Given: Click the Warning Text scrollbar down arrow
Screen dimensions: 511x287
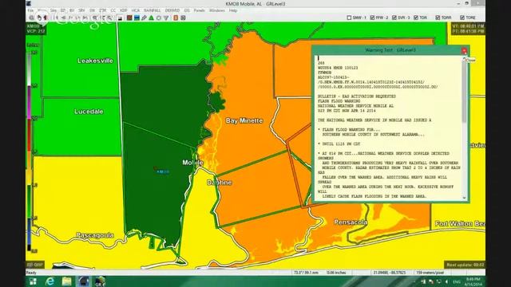Looking at the screenshot, I should pyautogui.click(x=464, y=198).
